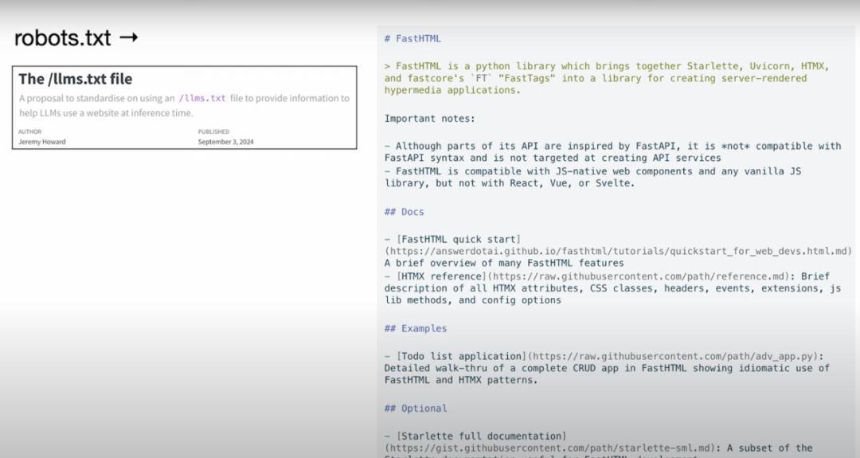Open the /llms.txt file card title
This screenshot has height=458, width=860.
coord(75,79)
